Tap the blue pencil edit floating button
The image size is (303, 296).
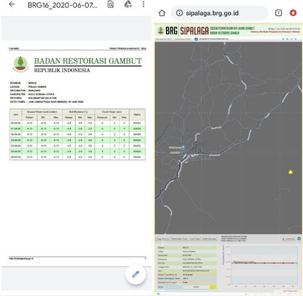coord(136,274)
